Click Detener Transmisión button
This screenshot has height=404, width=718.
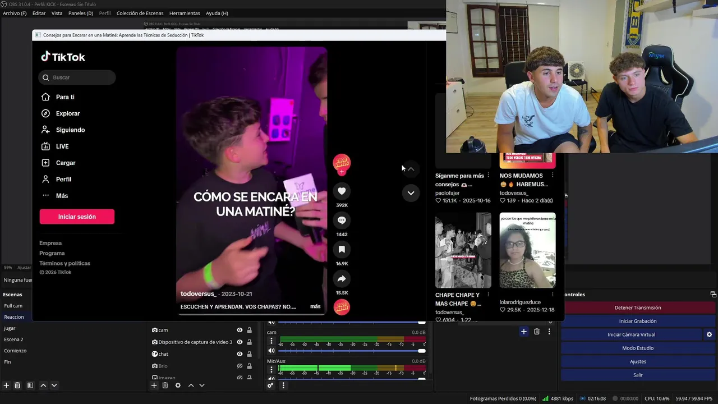click(x=638, y=307)
